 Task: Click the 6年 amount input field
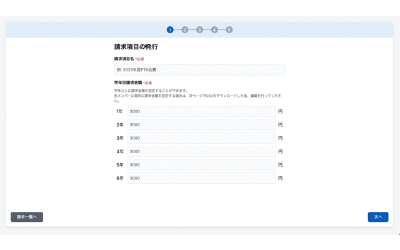pos(201,178)
